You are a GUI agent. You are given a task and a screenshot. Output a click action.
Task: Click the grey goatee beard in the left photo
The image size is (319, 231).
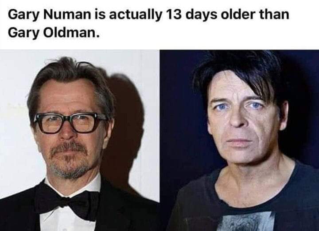(69, 160)
